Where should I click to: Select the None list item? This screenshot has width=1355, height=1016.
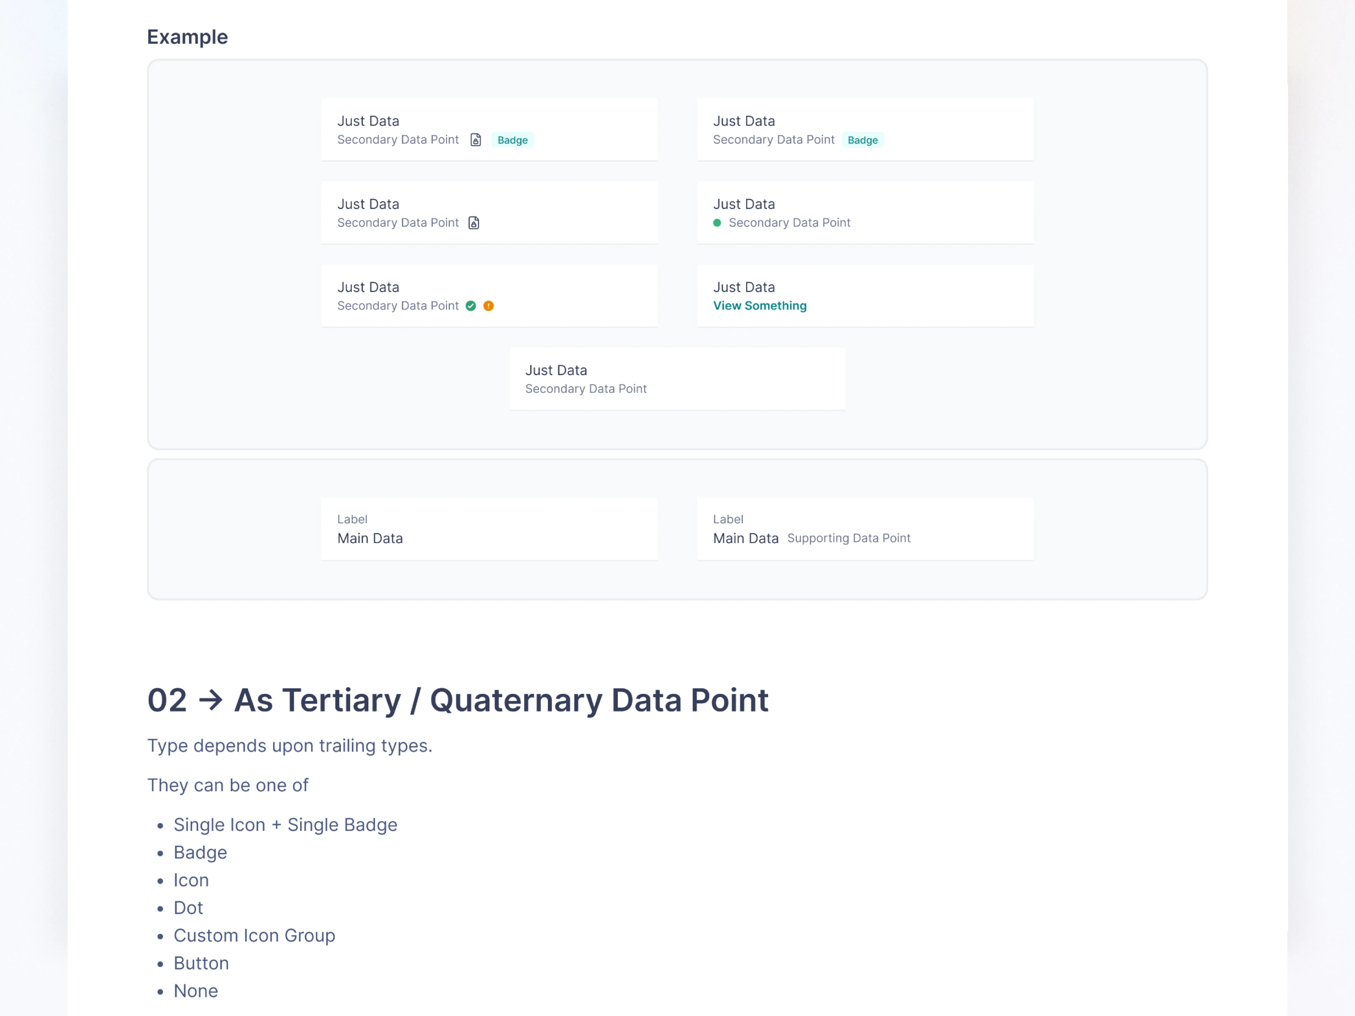(195, 991)
